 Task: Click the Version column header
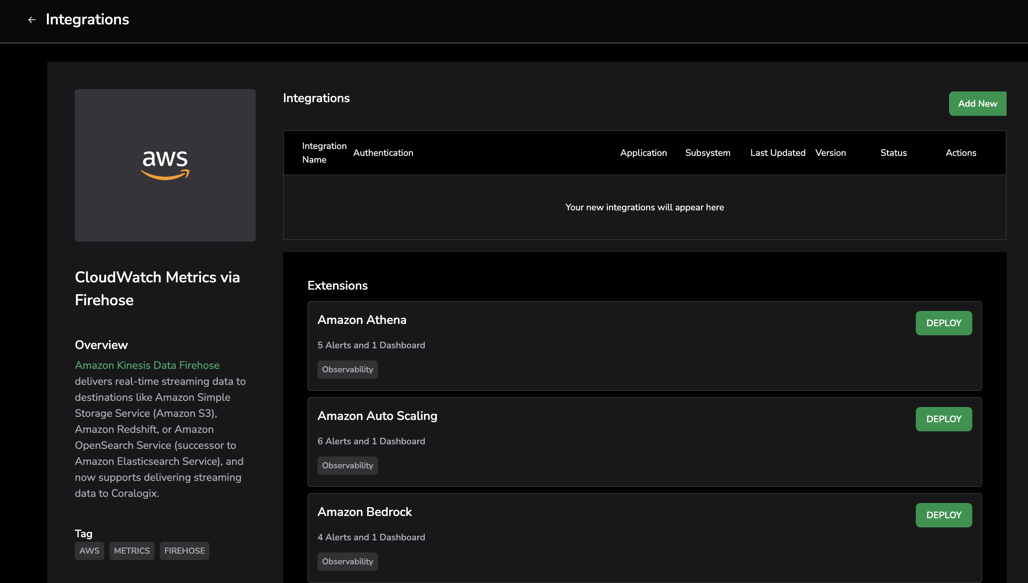[830, 153]
